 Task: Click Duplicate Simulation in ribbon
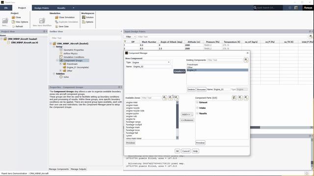click(x=67, y=22)
